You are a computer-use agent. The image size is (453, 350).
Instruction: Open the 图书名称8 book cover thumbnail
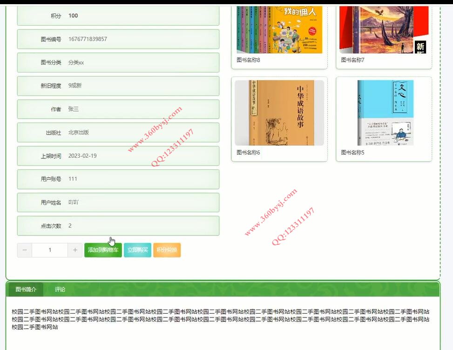tap(279, 30)
